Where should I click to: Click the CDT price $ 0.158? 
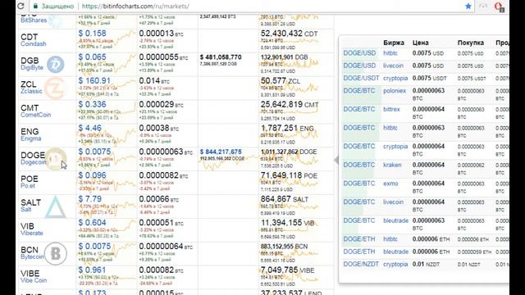tap(92, 34)
